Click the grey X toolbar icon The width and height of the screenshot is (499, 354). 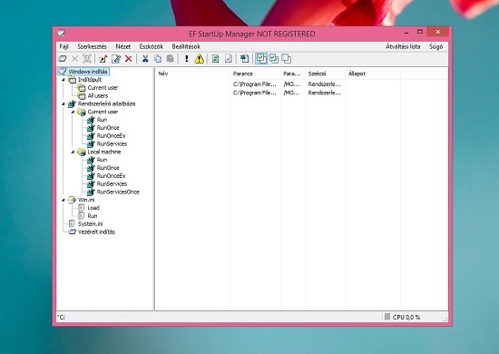[74, 59]
